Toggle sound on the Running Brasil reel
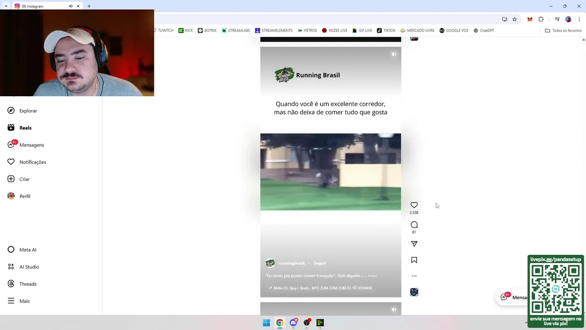The height and width of the screenshot is (330, 586). [394, 54]
